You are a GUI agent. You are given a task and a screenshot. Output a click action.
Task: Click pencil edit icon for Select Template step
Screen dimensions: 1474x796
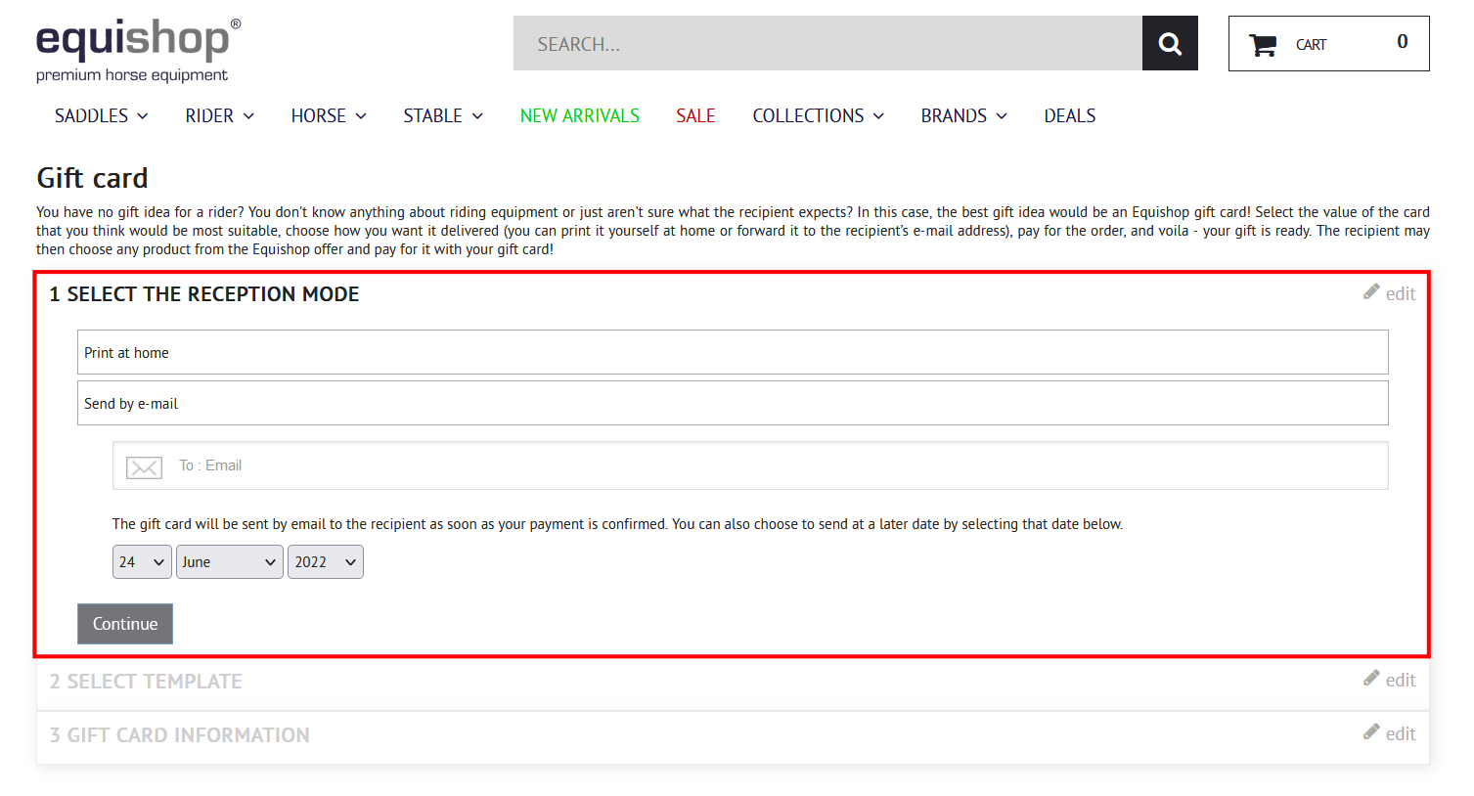(1371, 679)
